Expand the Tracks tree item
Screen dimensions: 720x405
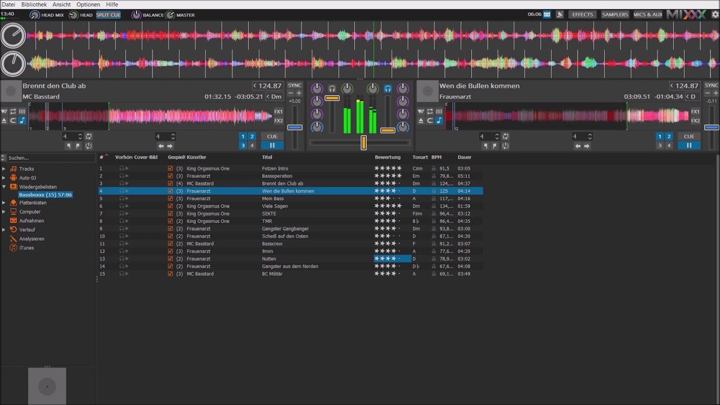[4, 169]
